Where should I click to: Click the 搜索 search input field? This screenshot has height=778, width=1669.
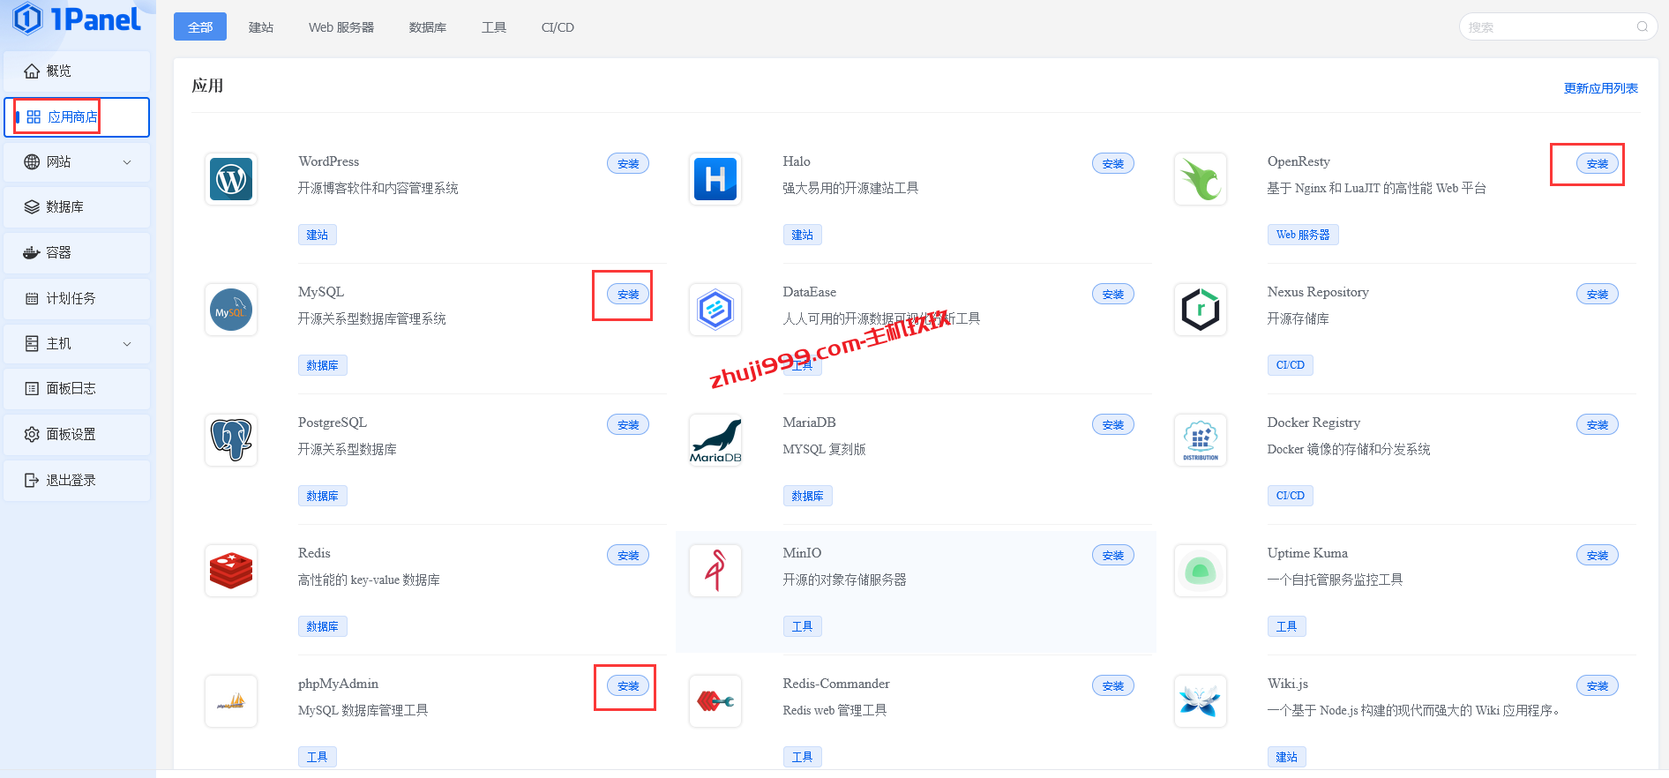(x=1558, y=26)
